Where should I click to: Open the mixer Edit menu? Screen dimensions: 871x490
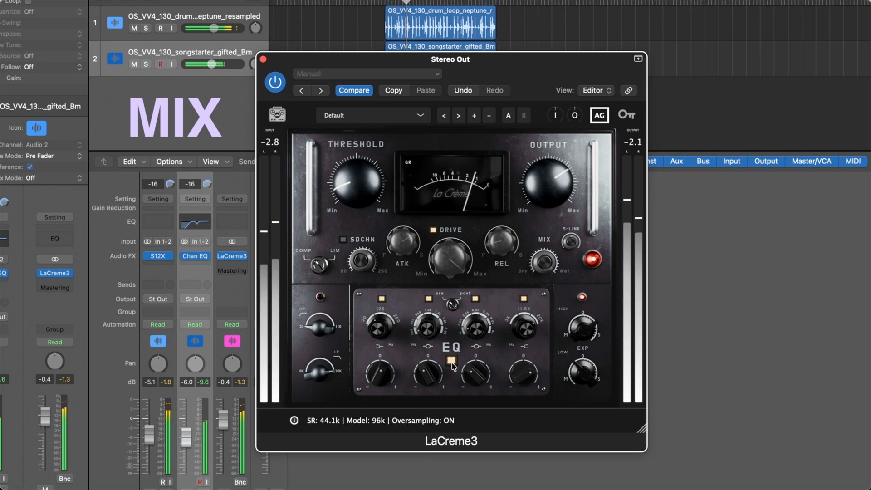[x=134, y=162]
